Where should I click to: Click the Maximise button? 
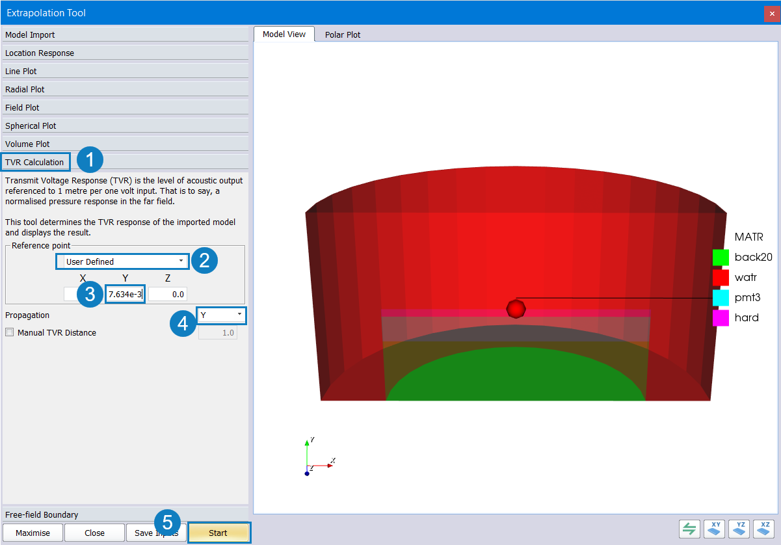(33, 533)
